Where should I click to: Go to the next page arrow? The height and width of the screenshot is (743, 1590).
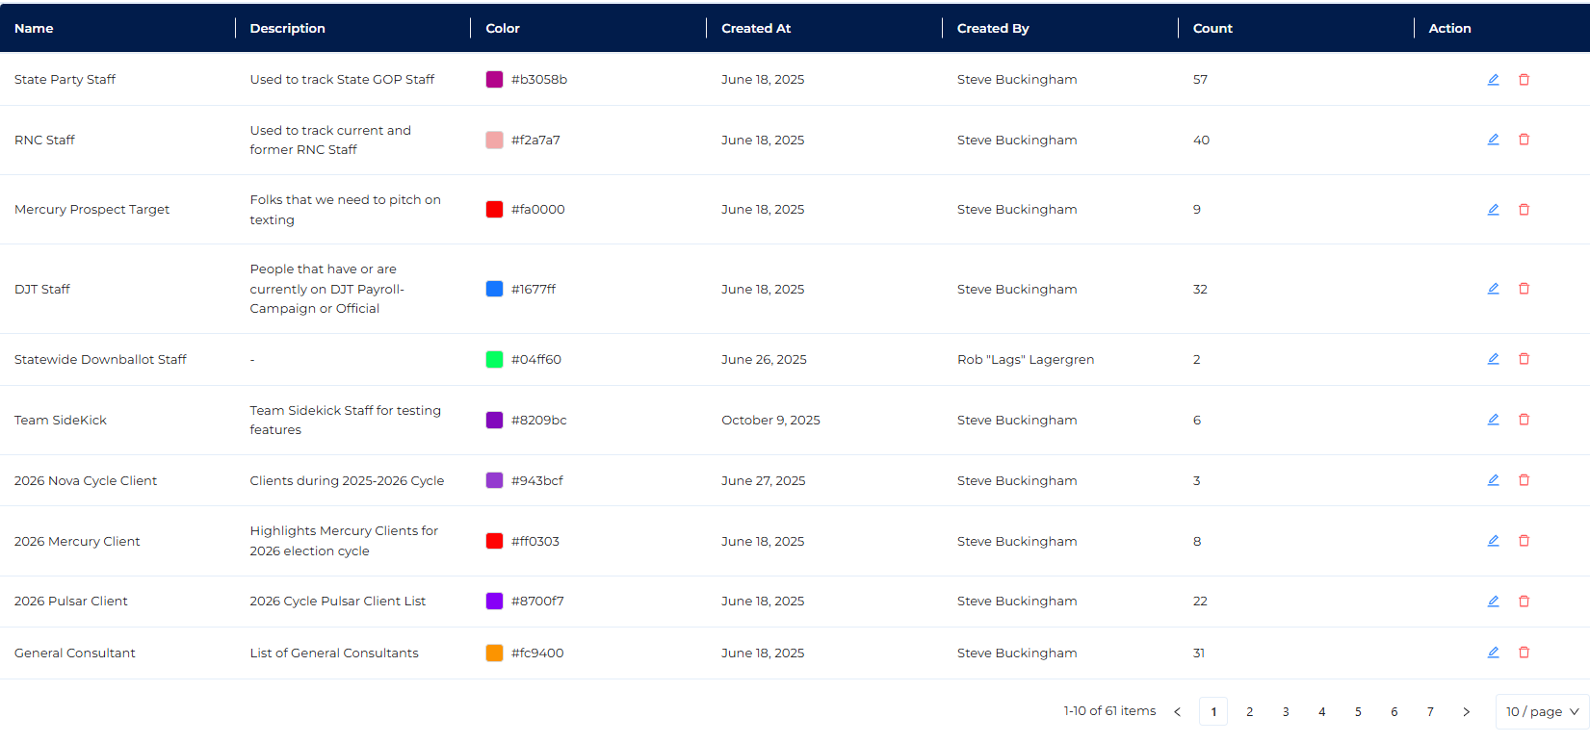point(1466,712)
